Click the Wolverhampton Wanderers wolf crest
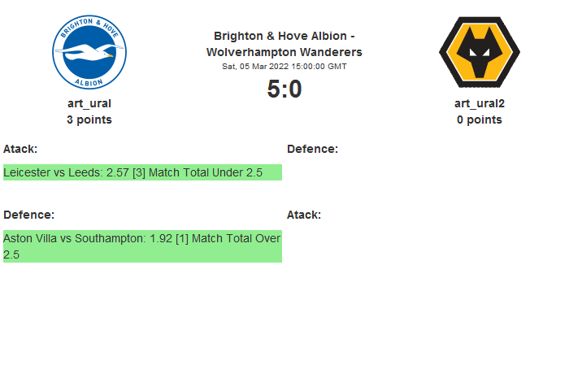This screenshot has width=569, height=374. 480,53
